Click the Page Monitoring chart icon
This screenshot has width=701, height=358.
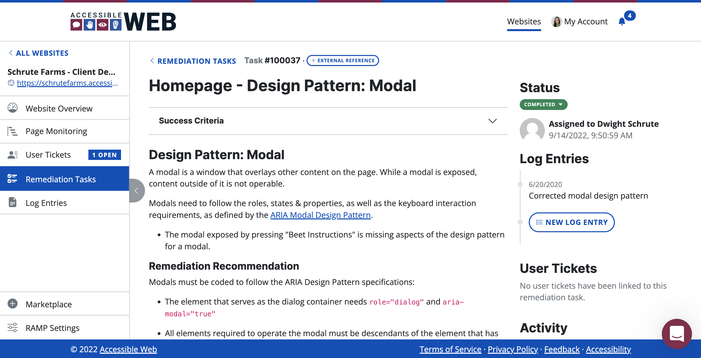click(13, 131)
